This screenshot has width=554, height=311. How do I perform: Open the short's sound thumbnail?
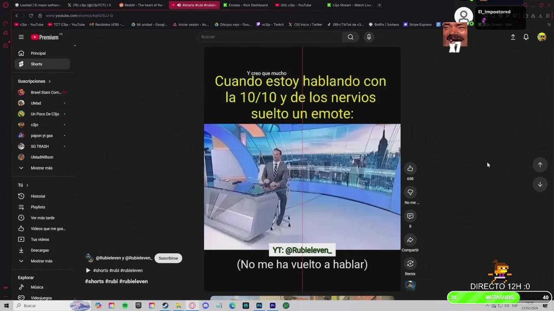(410, 286)
